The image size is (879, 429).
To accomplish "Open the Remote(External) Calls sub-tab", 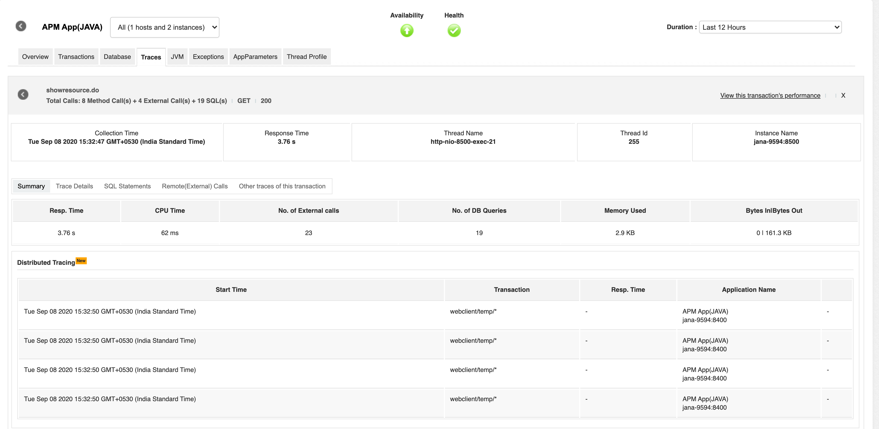I will coord(194,186).
